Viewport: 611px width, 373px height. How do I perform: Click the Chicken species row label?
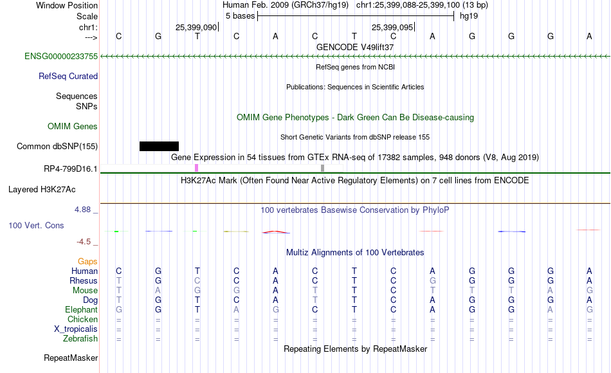pos(82,319)
